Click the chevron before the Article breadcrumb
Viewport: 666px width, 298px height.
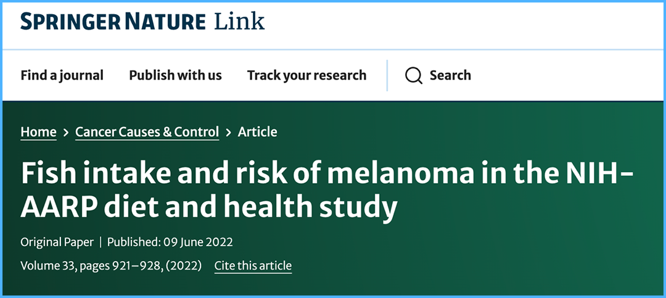229,133
